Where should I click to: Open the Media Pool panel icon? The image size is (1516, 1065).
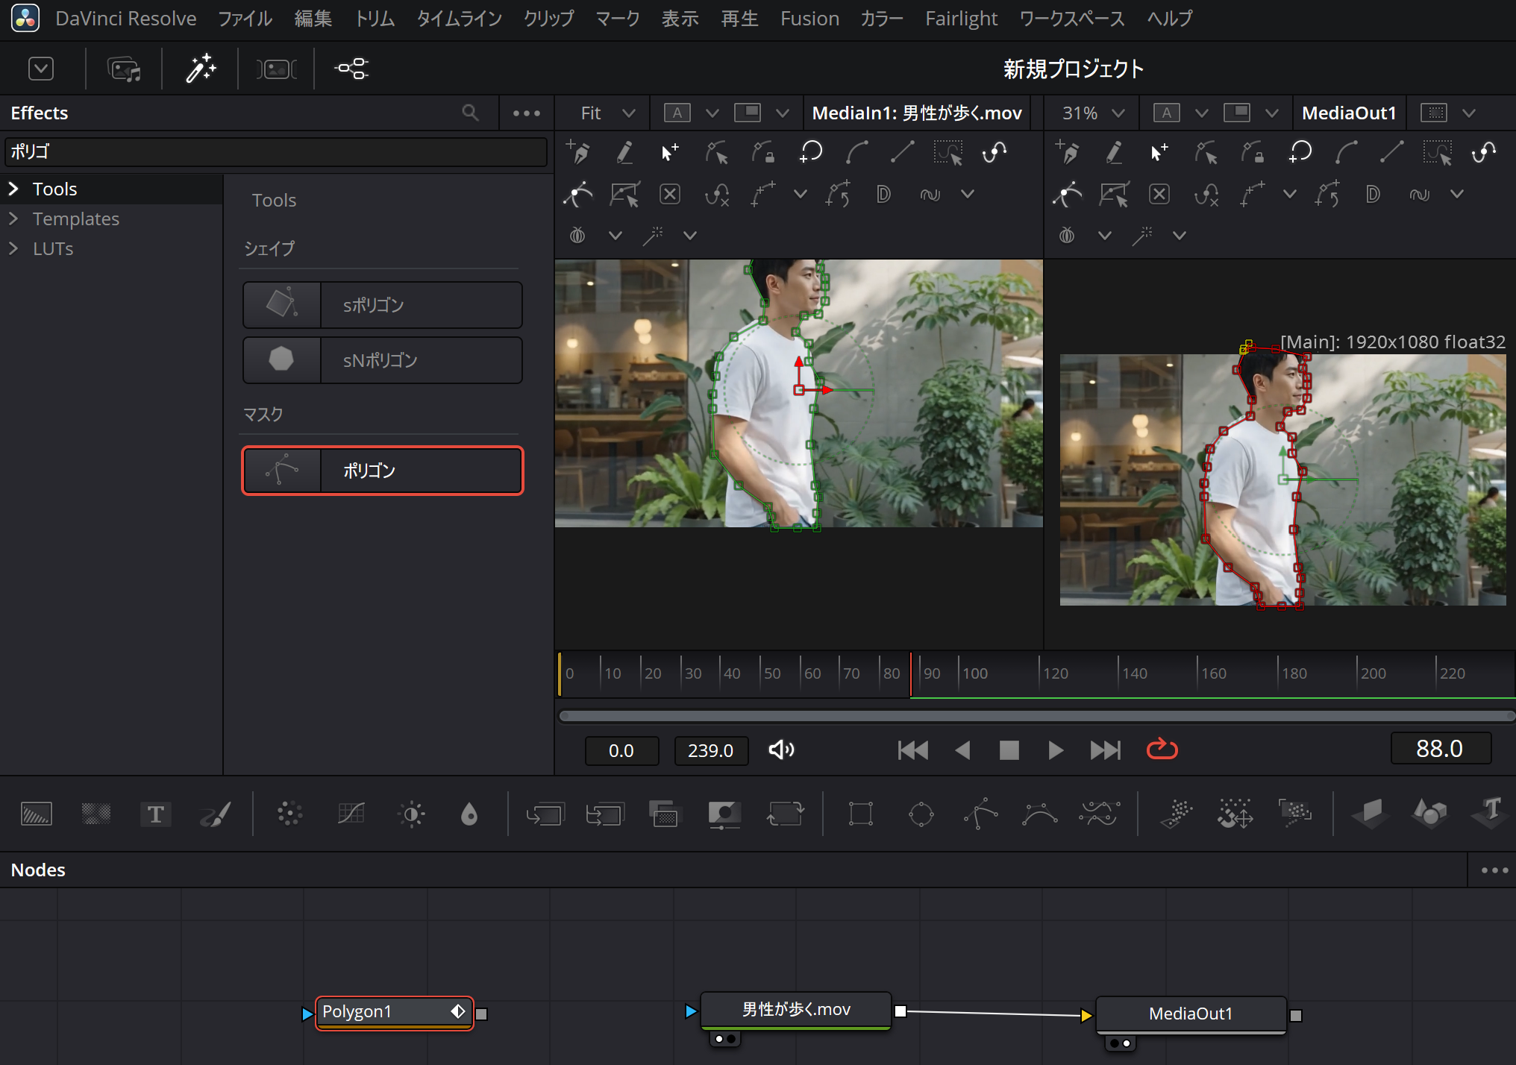[x=124, y=69]
